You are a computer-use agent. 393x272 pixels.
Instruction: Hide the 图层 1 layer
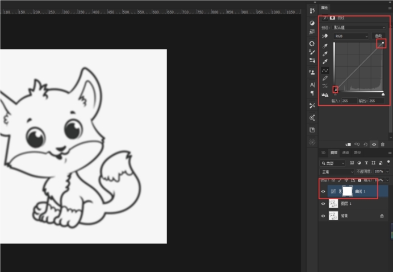coord(323,204)
